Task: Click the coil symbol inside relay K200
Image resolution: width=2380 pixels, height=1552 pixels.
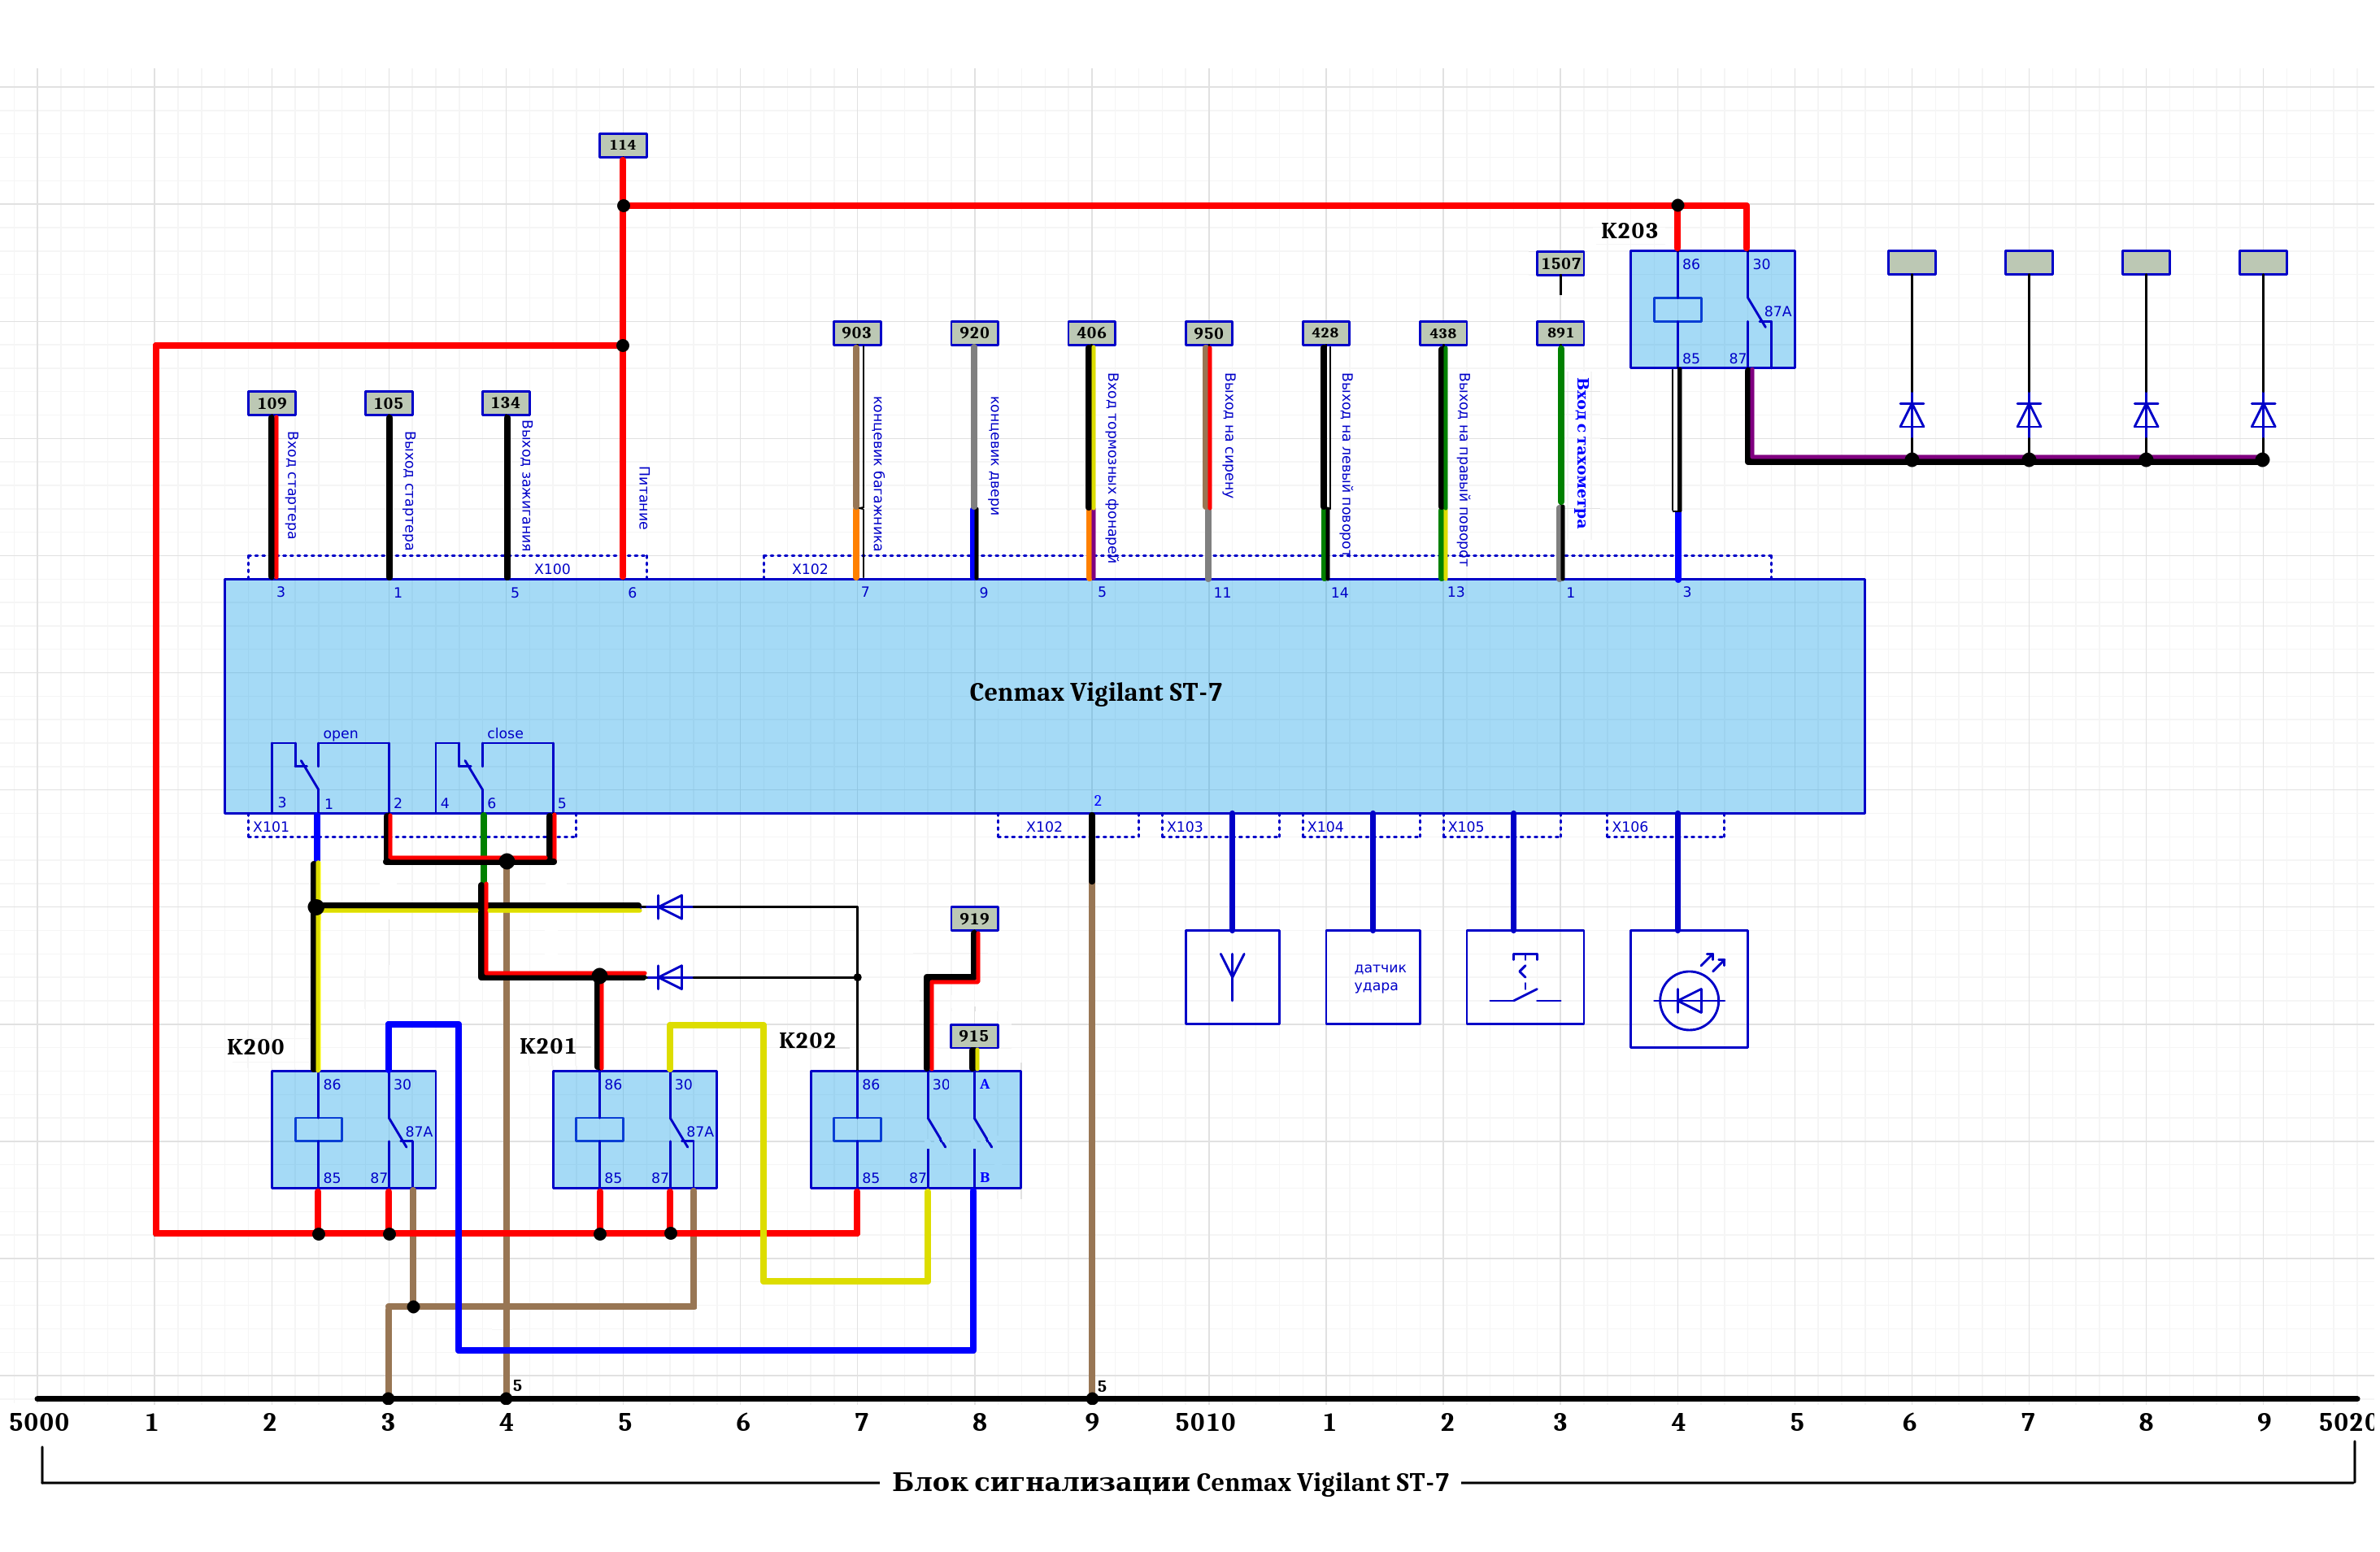Action: tap(319, 1131)
